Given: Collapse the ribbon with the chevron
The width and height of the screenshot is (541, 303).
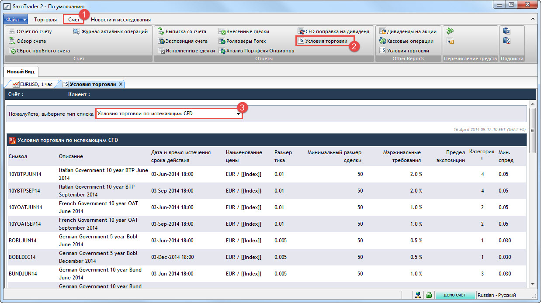Looking at the screenshot, I should tap(533, 19).
